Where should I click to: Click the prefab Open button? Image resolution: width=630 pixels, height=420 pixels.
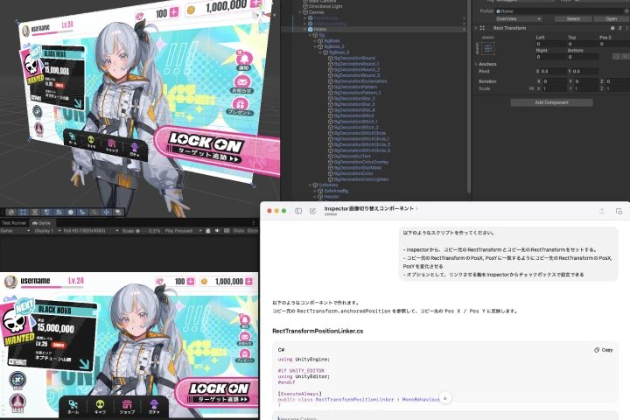(611, 19)
